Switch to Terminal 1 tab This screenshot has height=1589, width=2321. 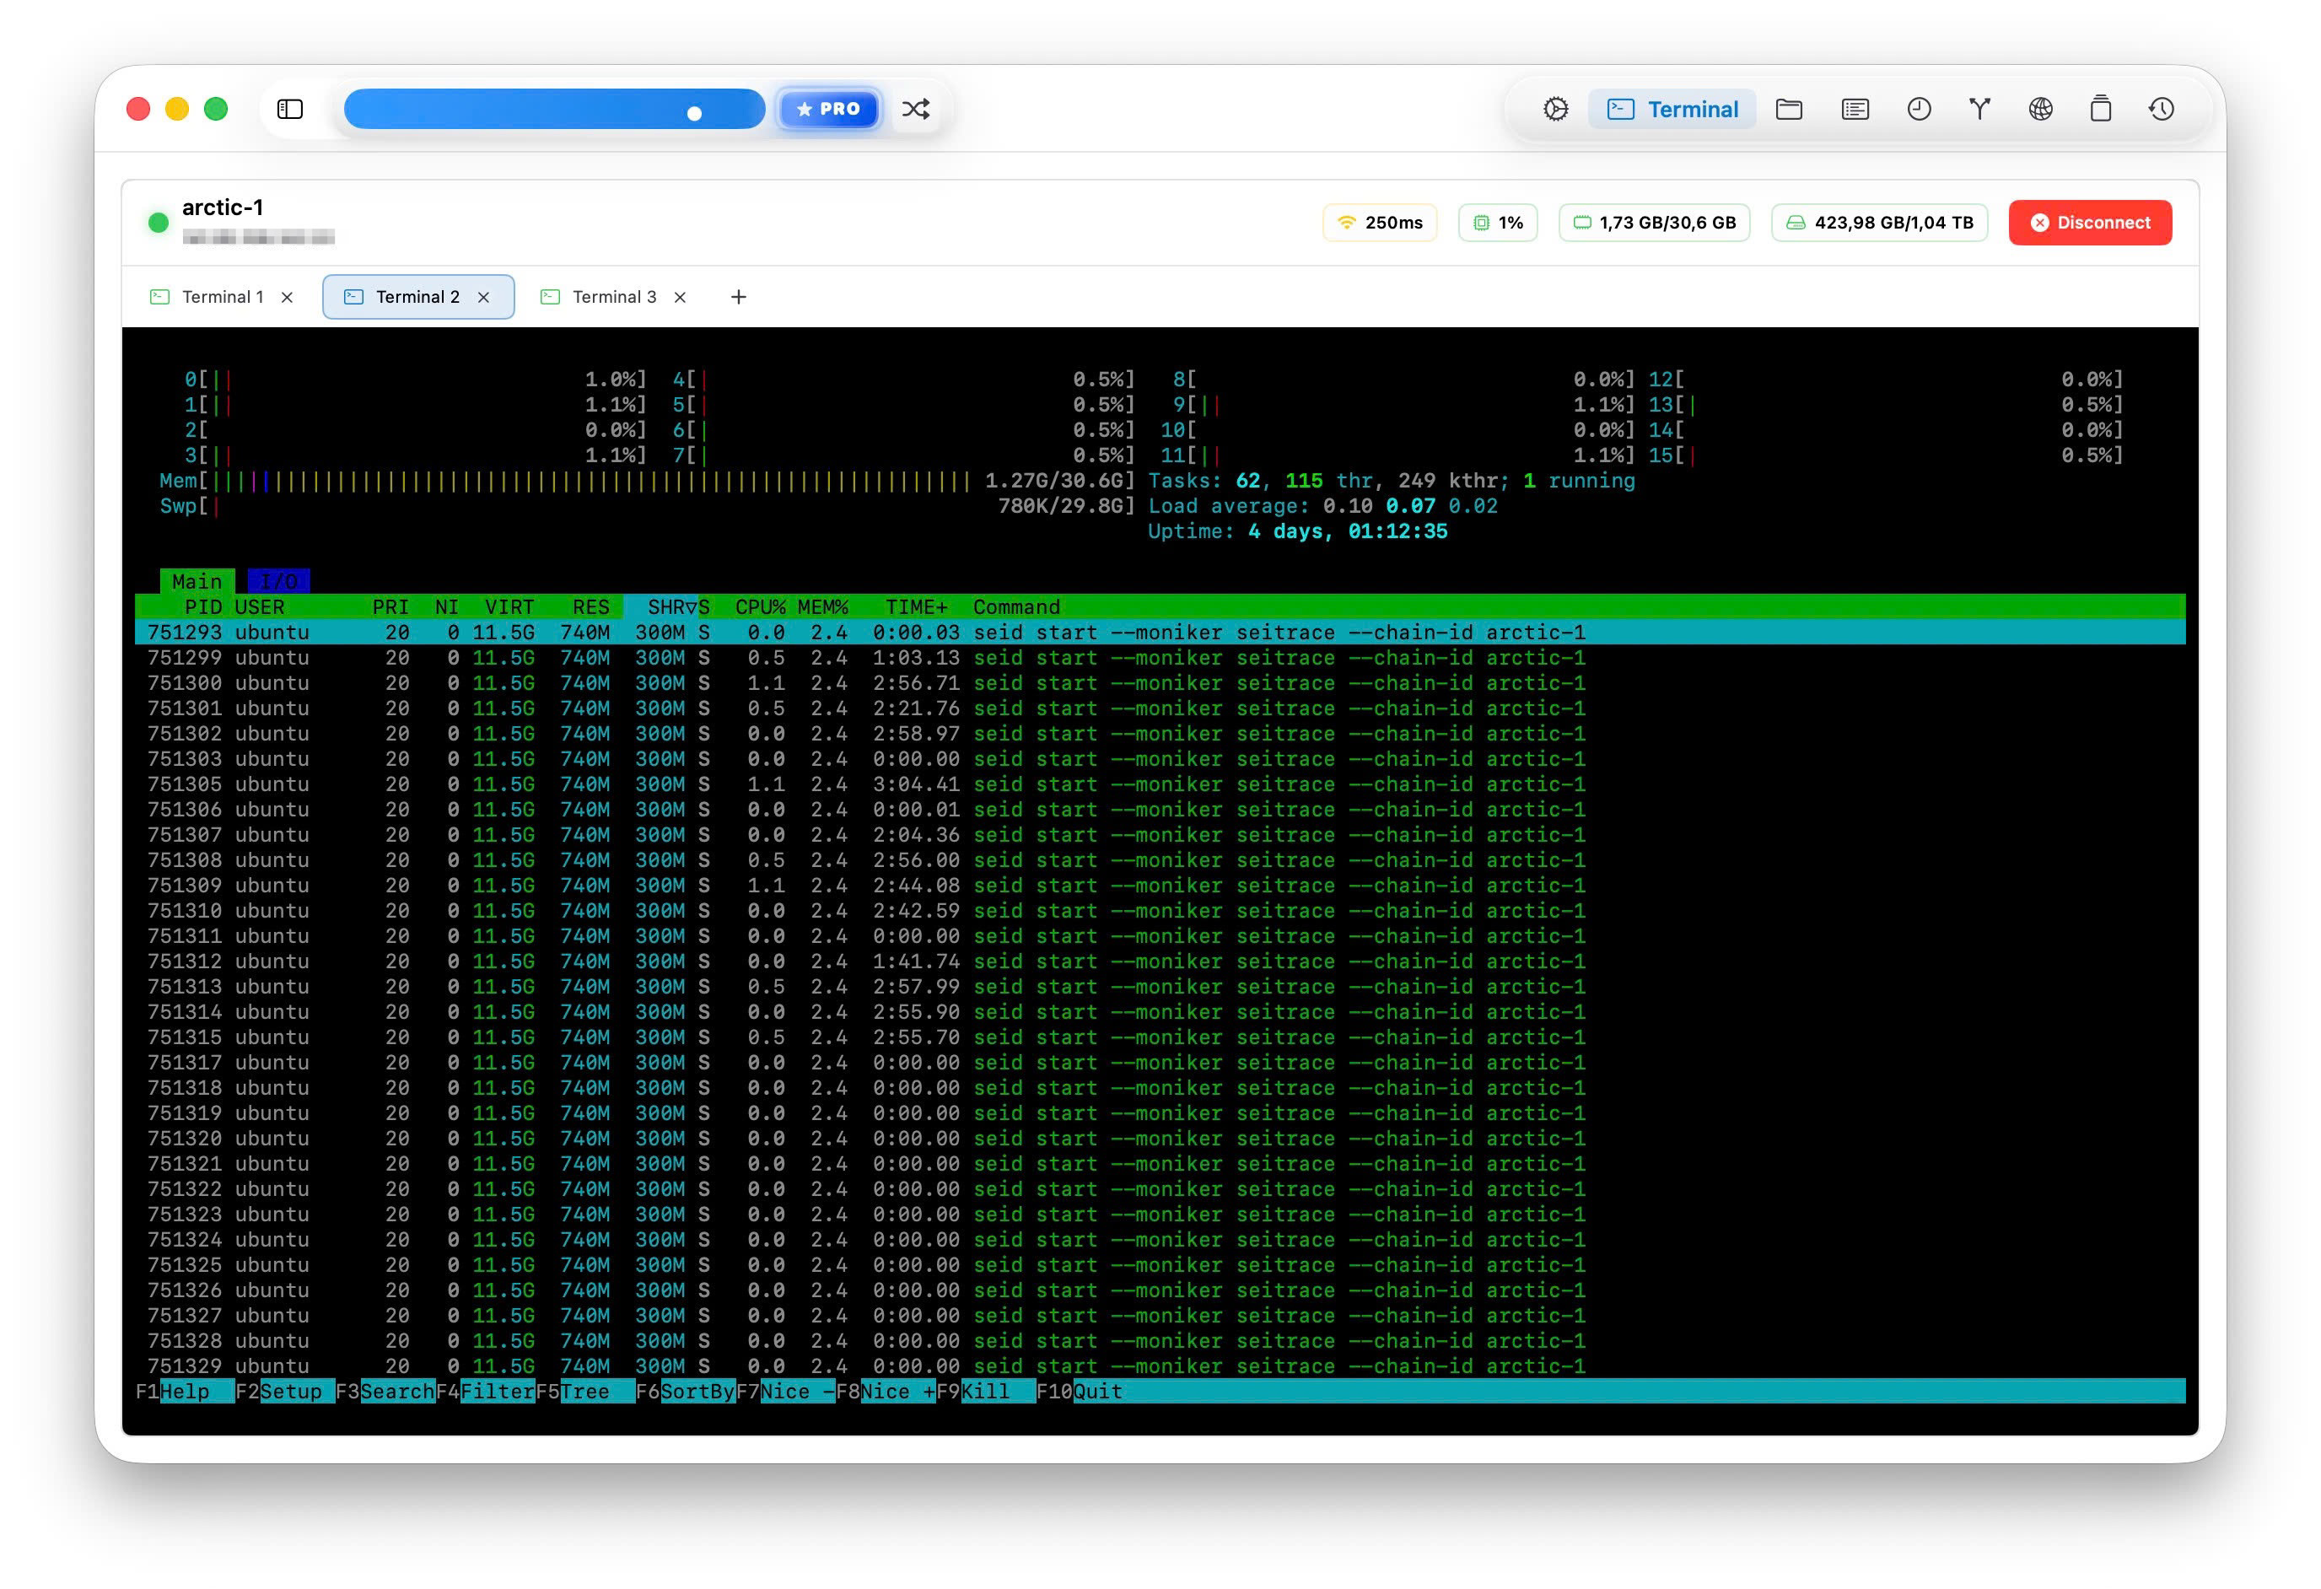click(x=222, y=297)
